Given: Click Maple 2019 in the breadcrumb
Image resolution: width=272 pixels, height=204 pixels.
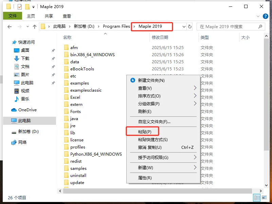Looking at the screenshot, I should point(150,26).
